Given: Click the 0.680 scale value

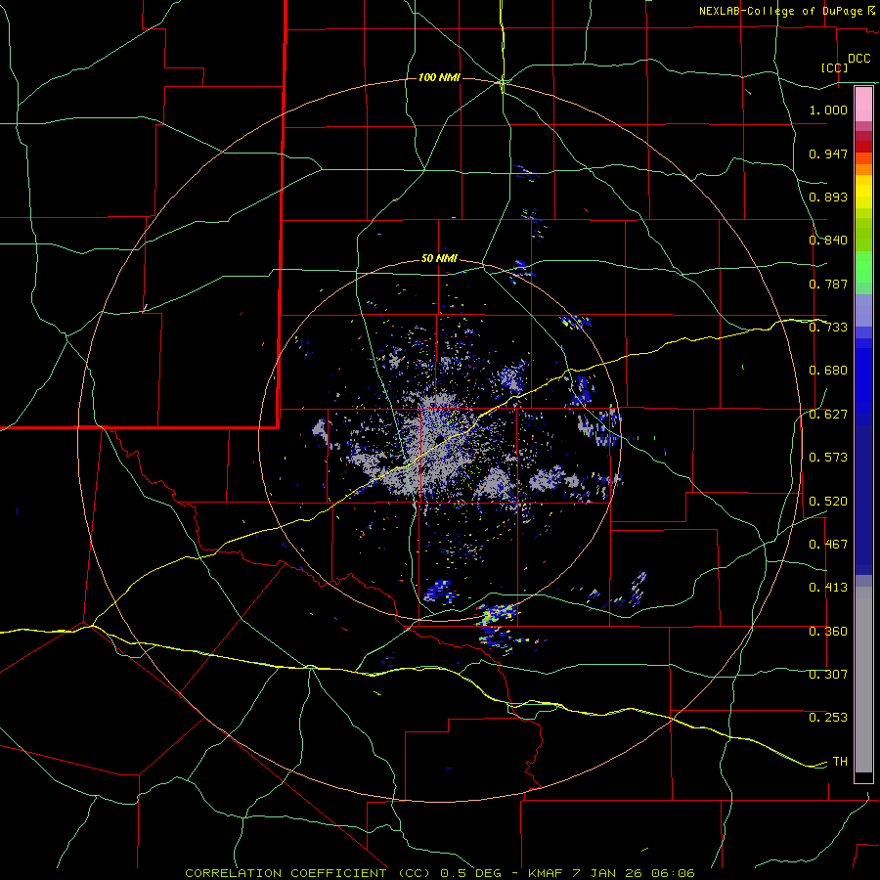Looking at the screenshot, I should tap(828, 371).
